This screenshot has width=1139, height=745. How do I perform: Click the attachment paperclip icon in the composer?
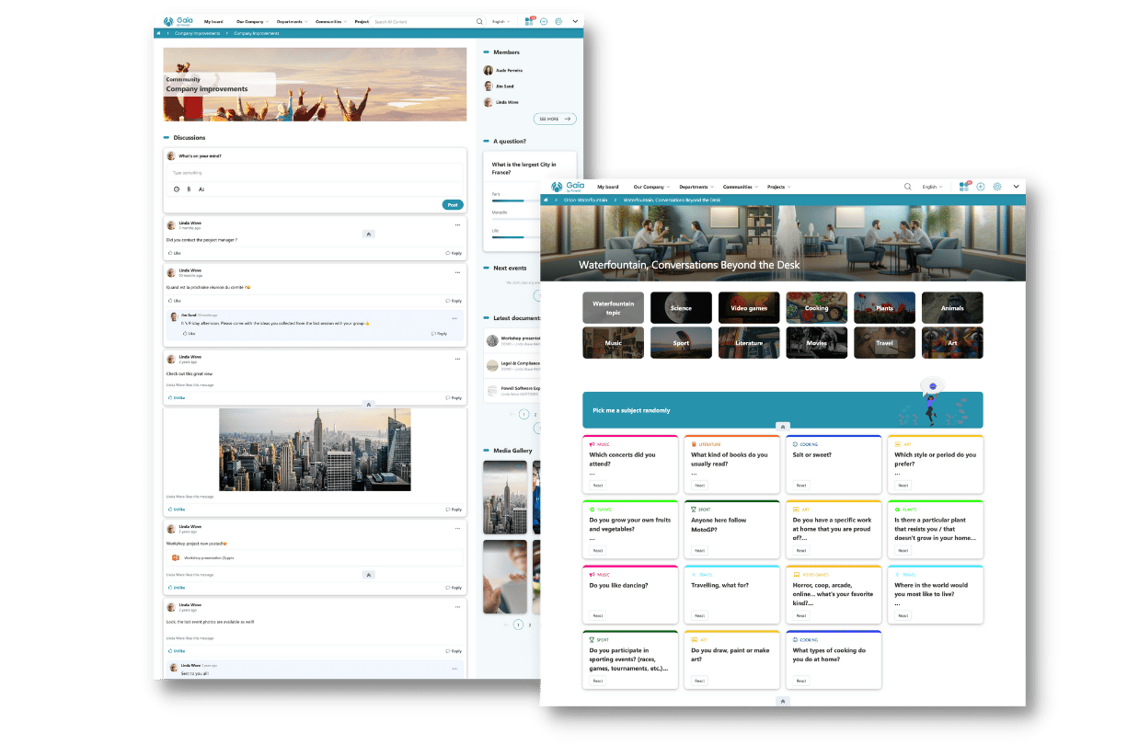coord(189,189)
